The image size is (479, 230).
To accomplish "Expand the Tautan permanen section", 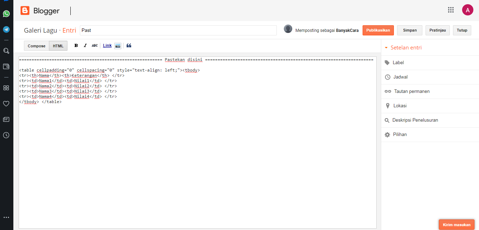I will 430,91.
